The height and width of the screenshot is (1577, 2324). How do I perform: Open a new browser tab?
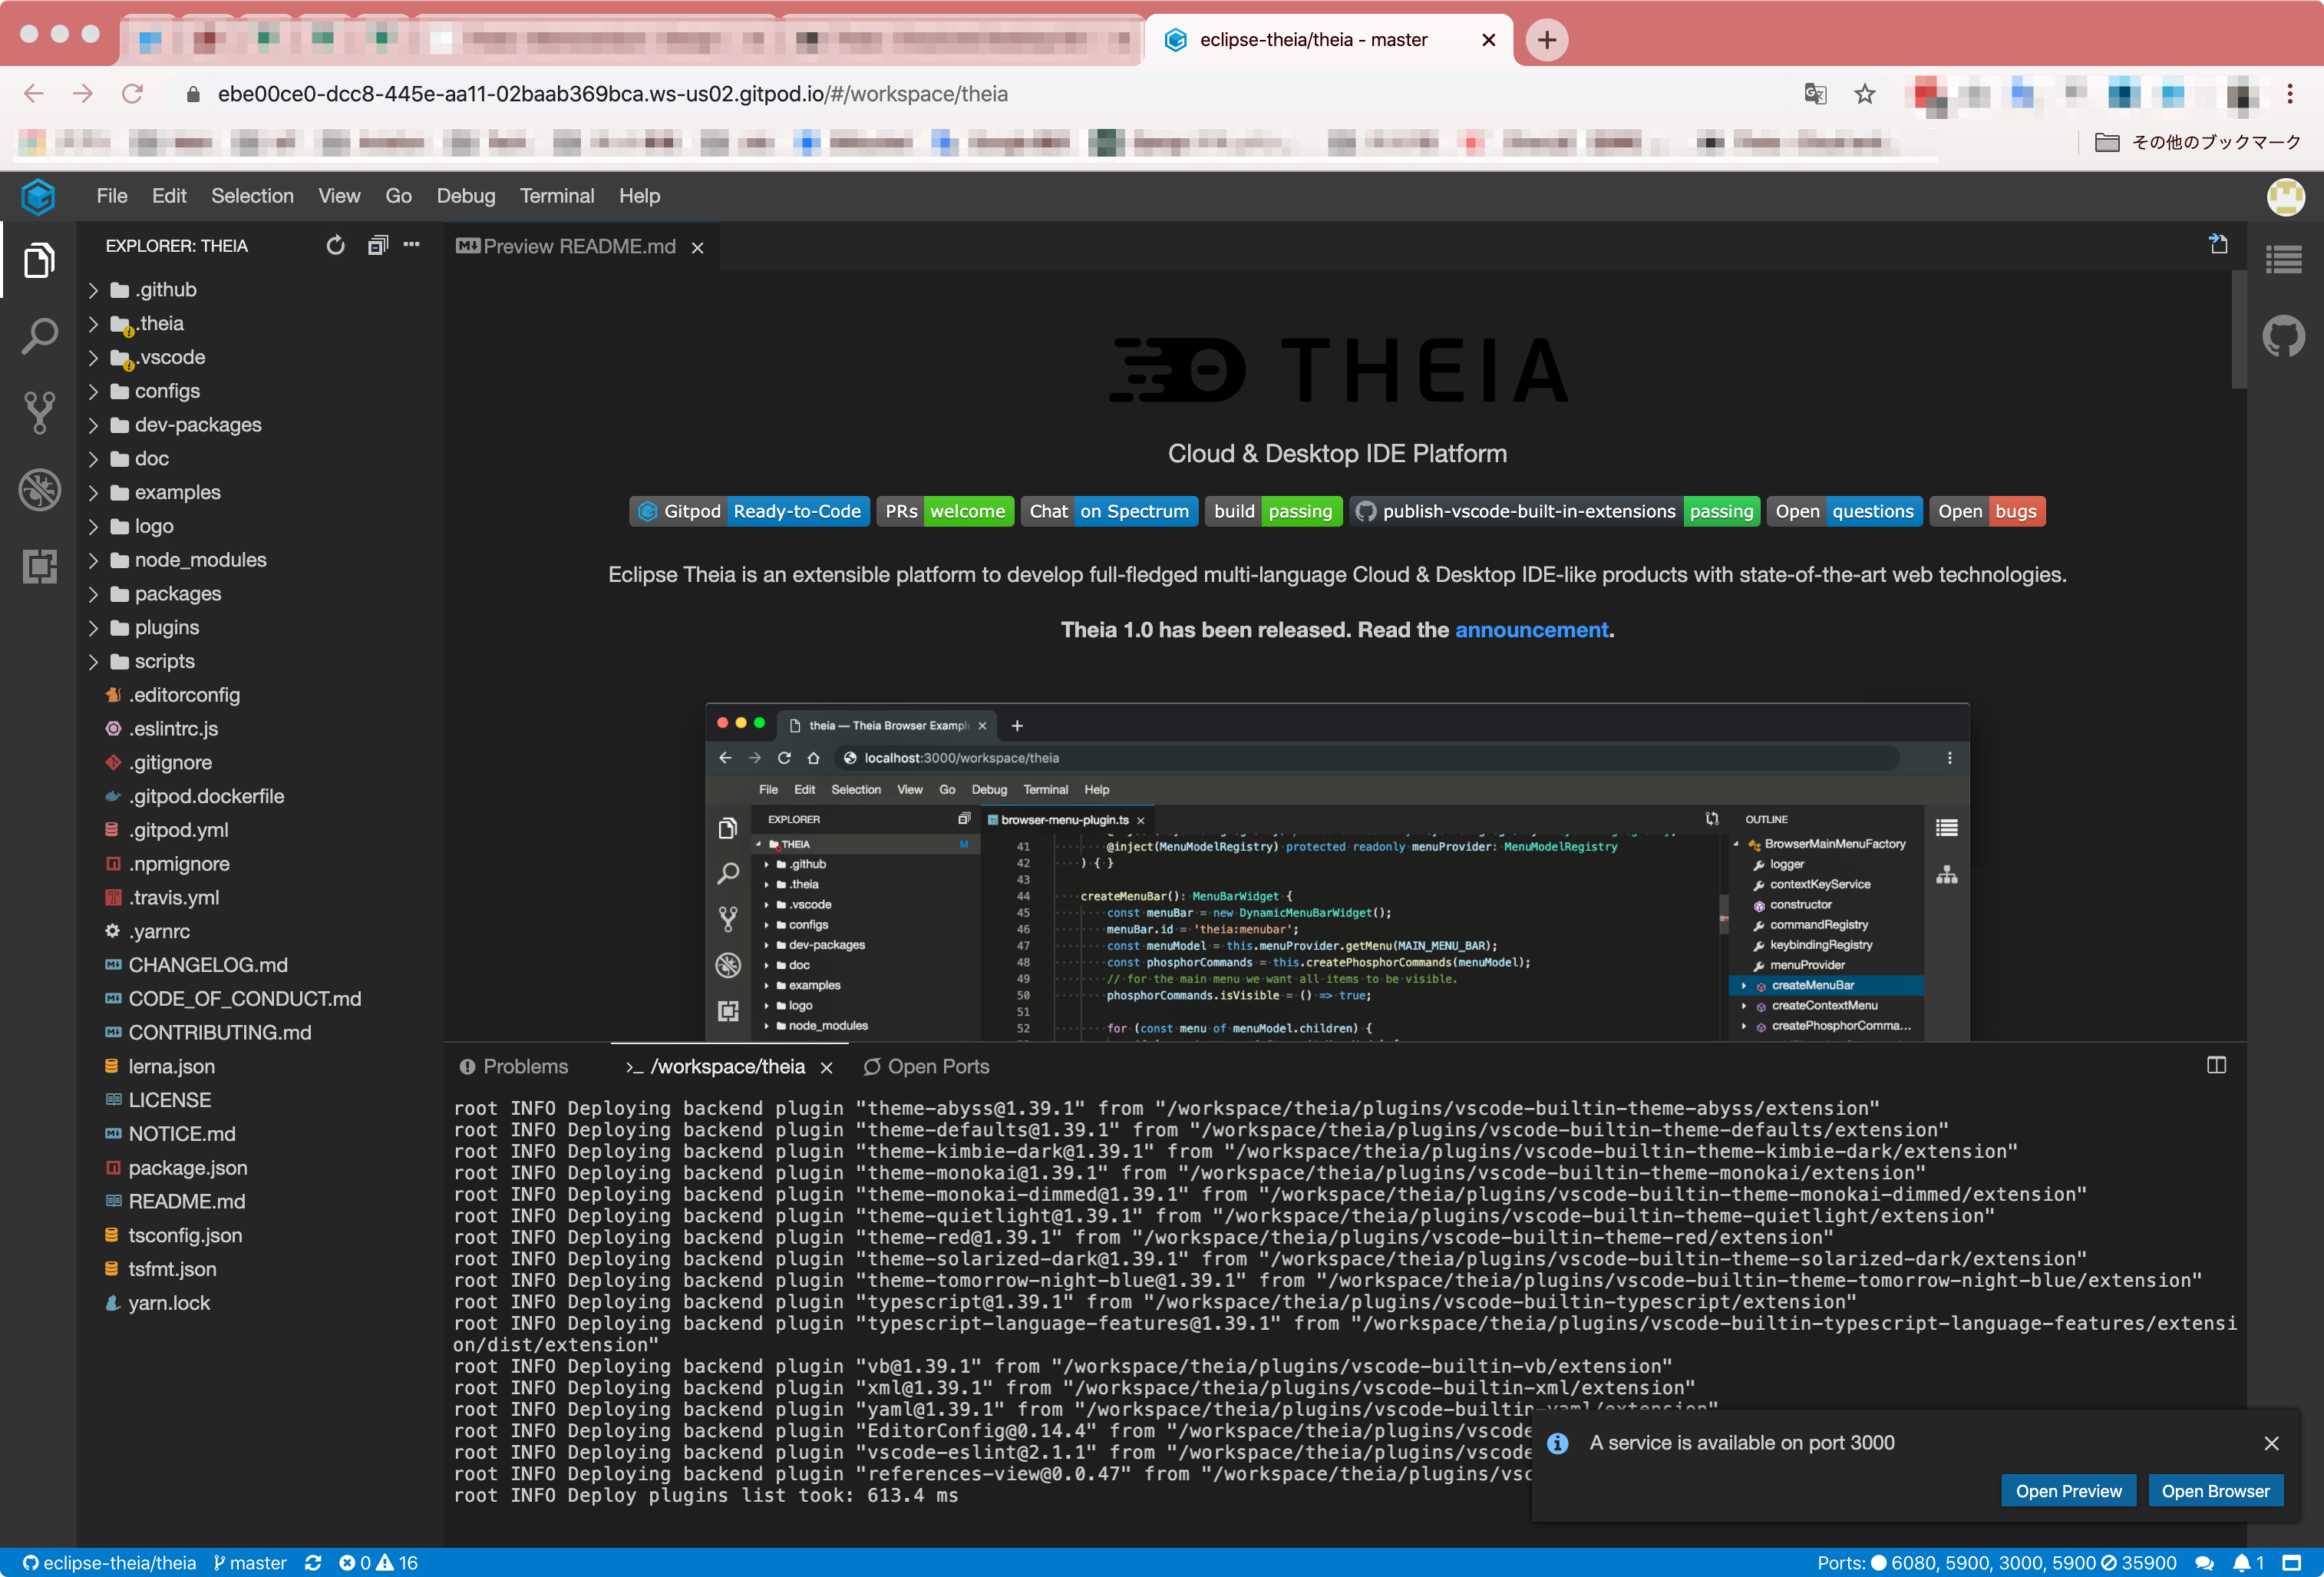(x=1546, y=40)
